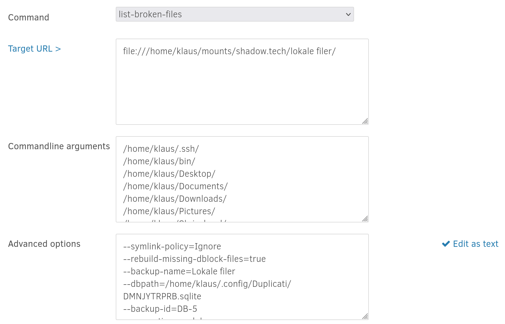Viewport: 505px width, 324px height.
Task: Click the resize grip of Commandline arguments box
Action: click(365, 219)
